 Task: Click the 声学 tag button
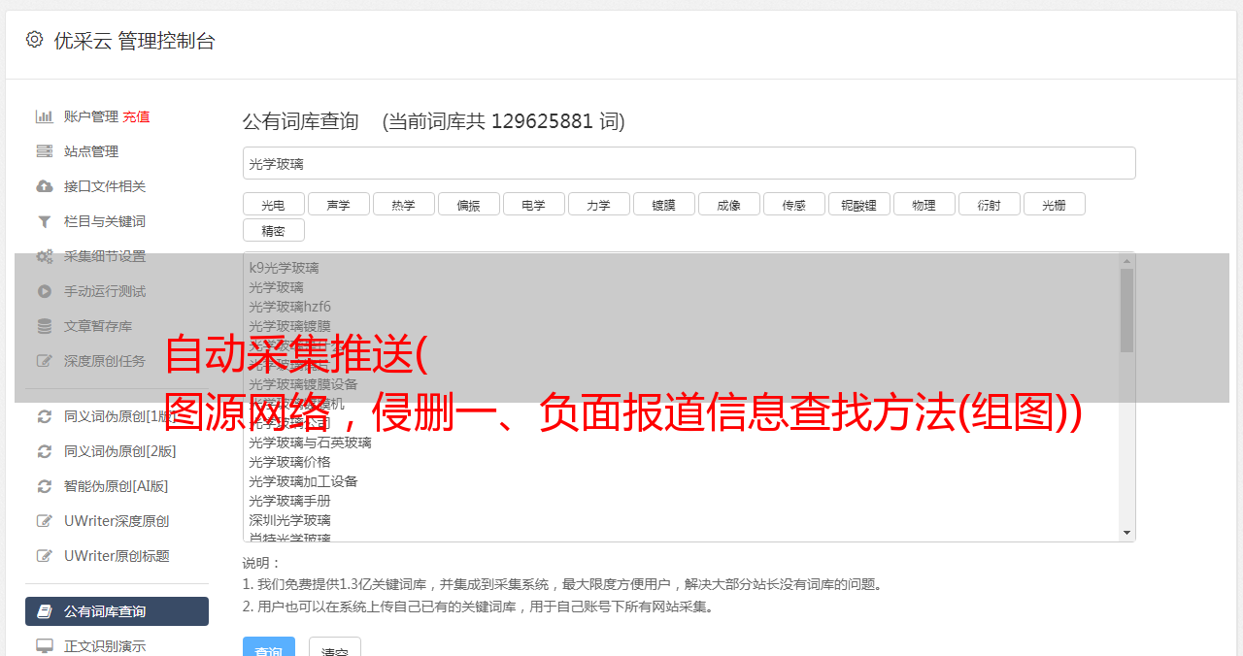coord(338,204)
